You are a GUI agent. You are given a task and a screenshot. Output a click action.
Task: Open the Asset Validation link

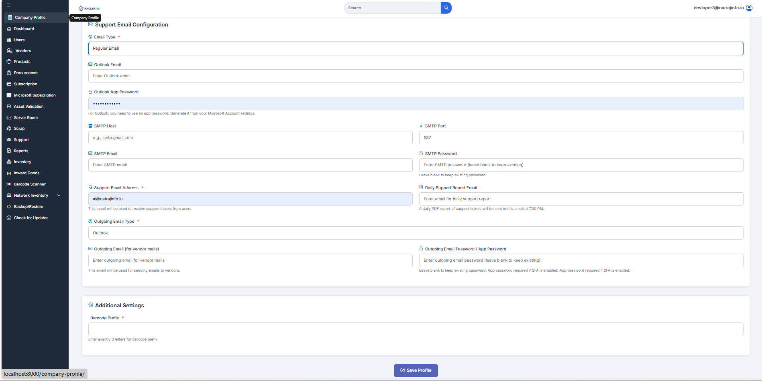point(29,107)
